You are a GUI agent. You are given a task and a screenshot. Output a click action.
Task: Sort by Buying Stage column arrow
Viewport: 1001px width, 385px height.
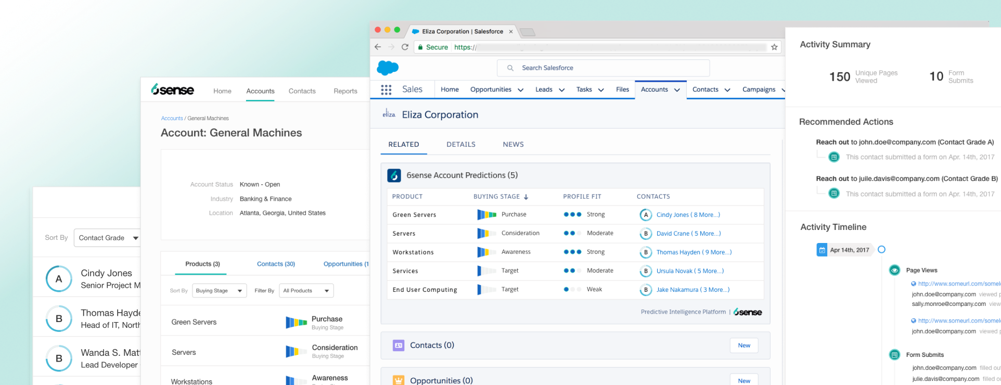point(526,197)
